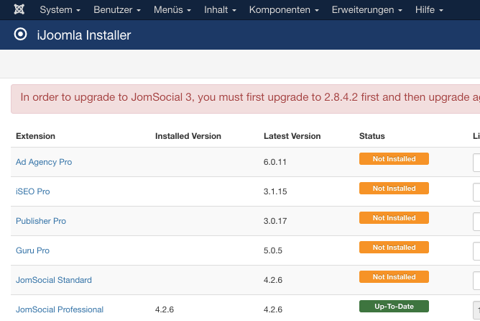480x321 pixels.
Task: Open the Ad Agency Pro link
Action: point(44,162)
